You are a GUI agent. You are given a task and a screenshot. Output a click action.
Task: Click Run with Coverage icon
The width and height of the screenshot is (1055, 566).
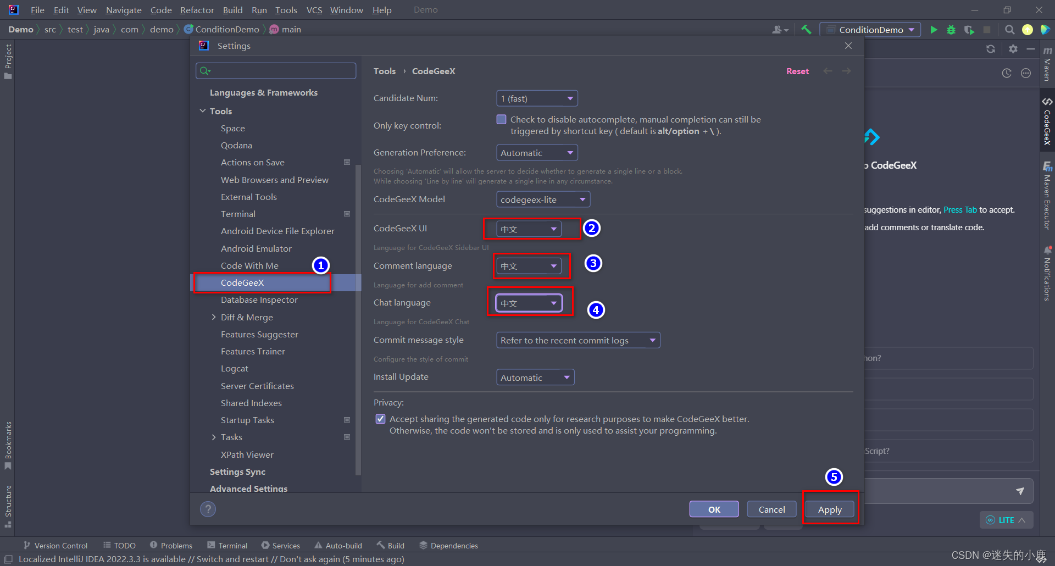(969, 30)
